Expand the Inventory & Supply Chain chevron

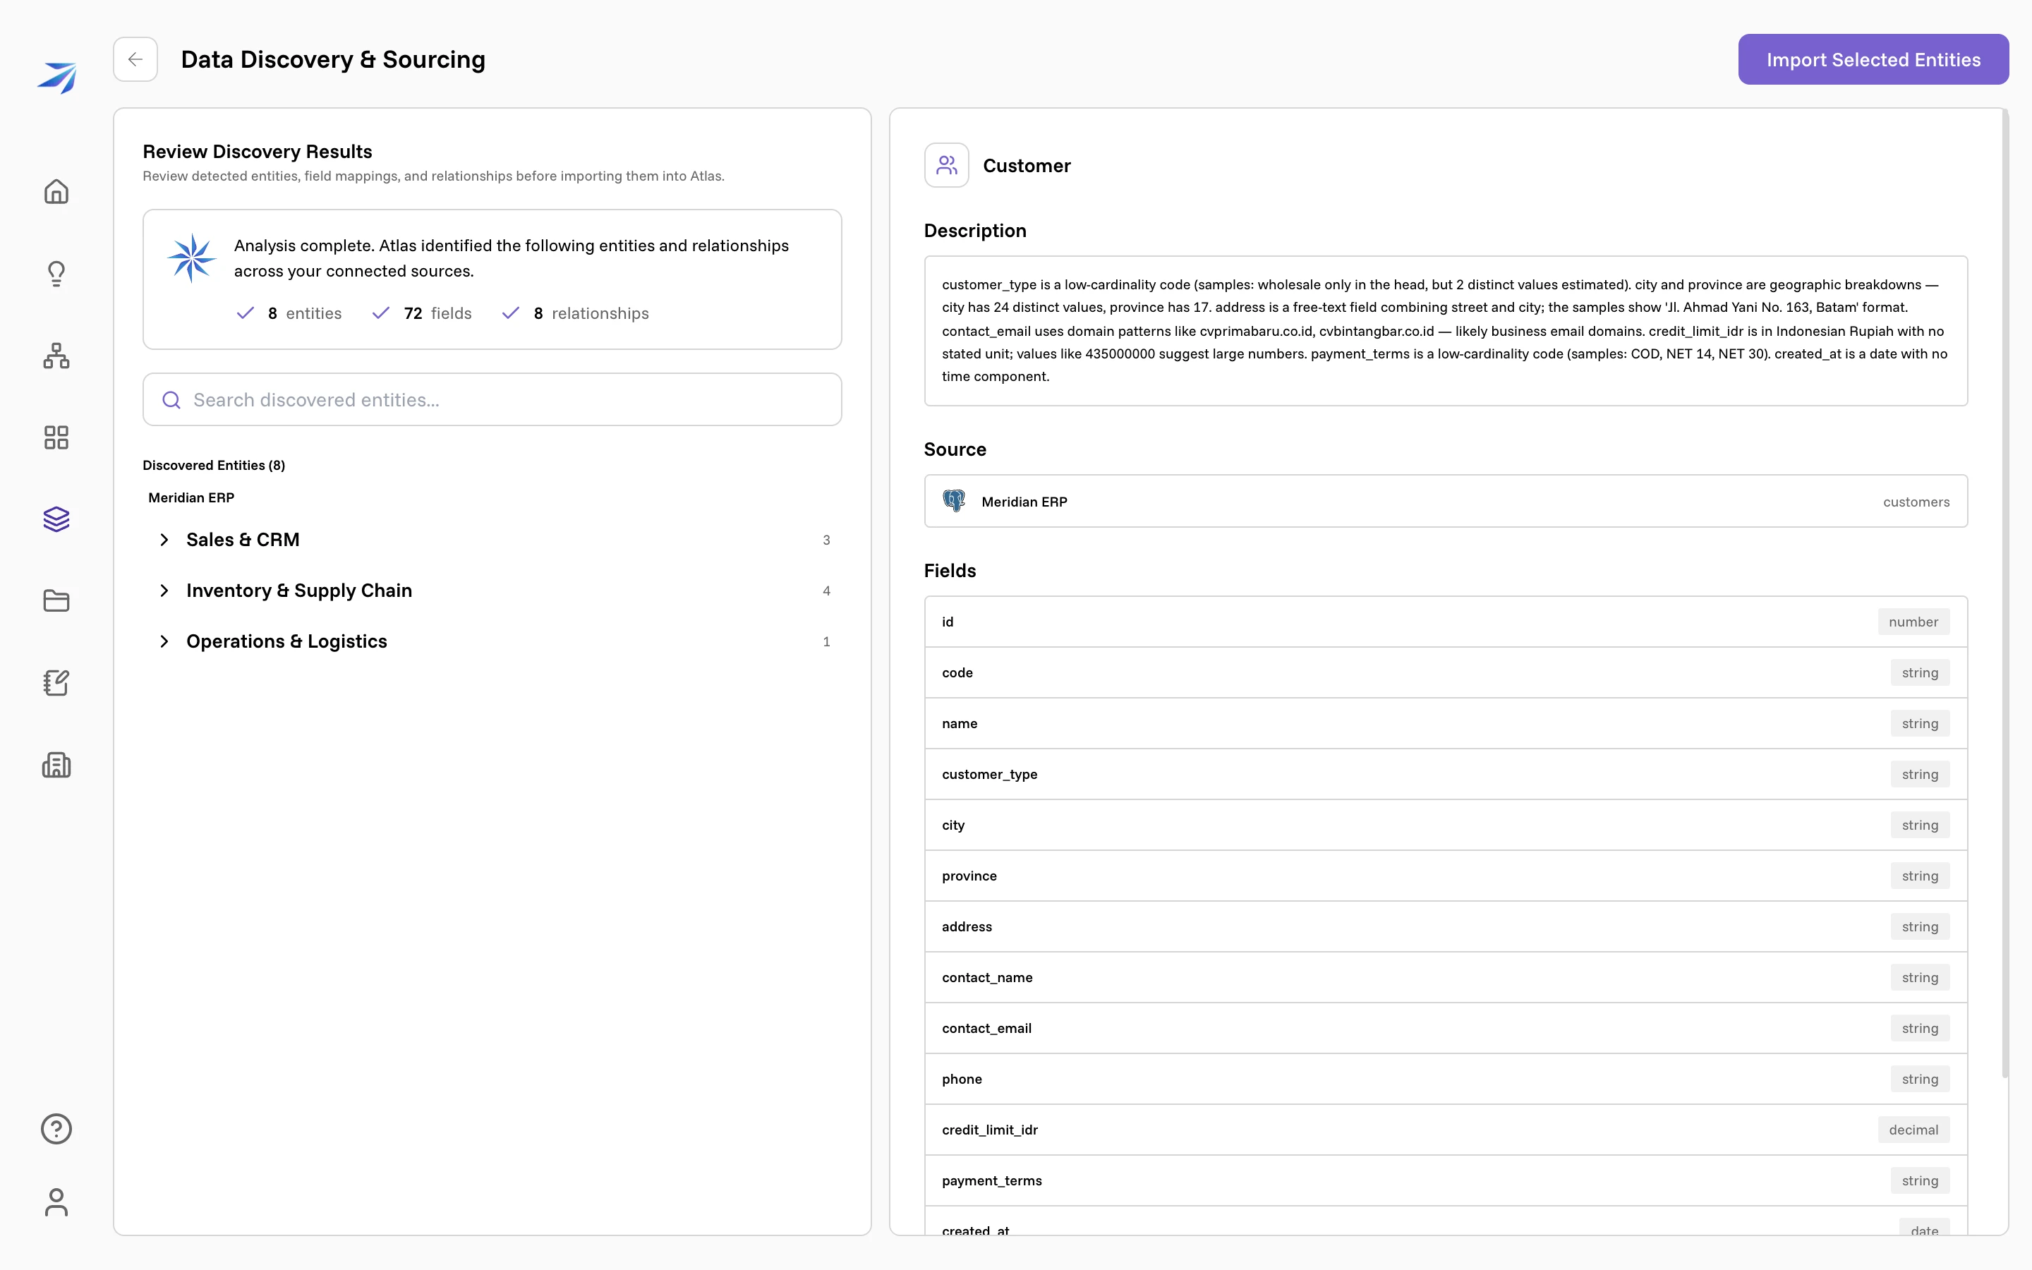point(164,591)
